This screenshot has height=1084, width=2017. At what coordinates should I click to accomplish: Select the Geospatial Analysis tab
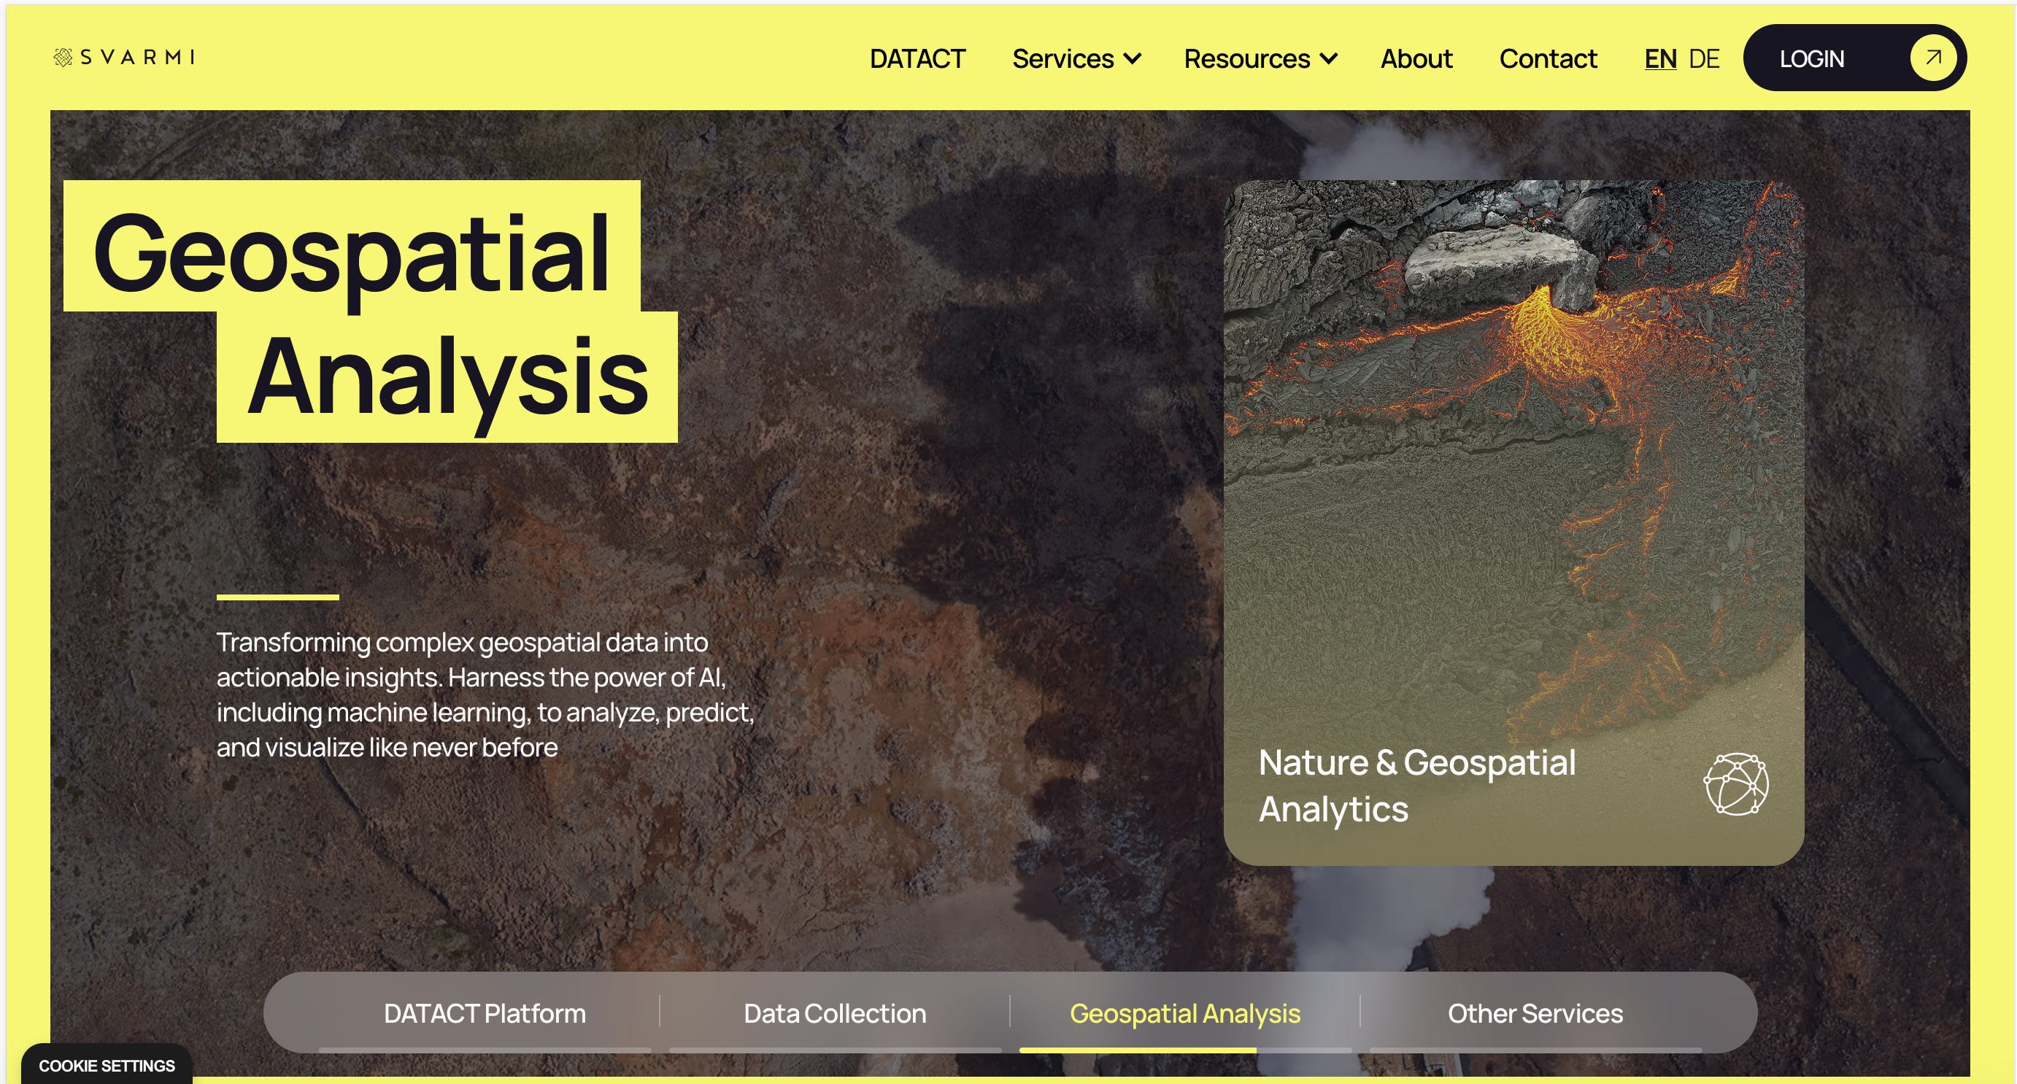tap(1184, 1013)
